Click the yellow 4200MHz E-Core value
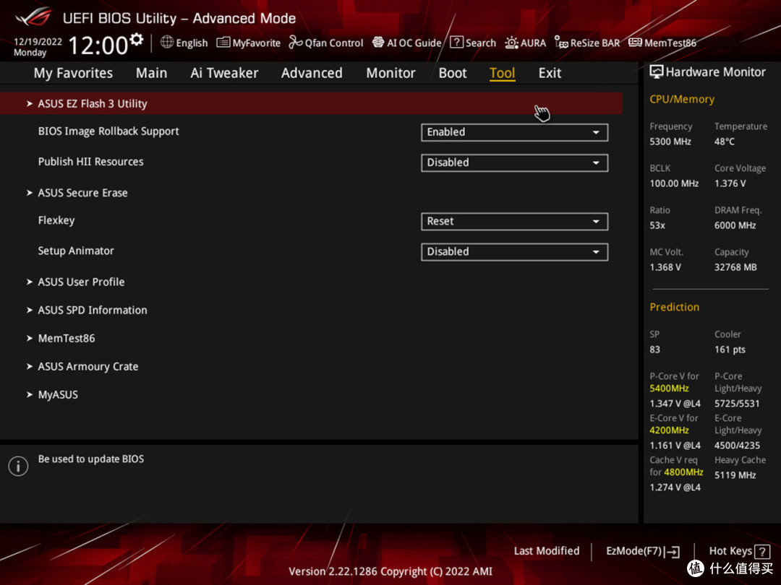The width and height of the screenshot is (781, 585). [x=669, y=430]
